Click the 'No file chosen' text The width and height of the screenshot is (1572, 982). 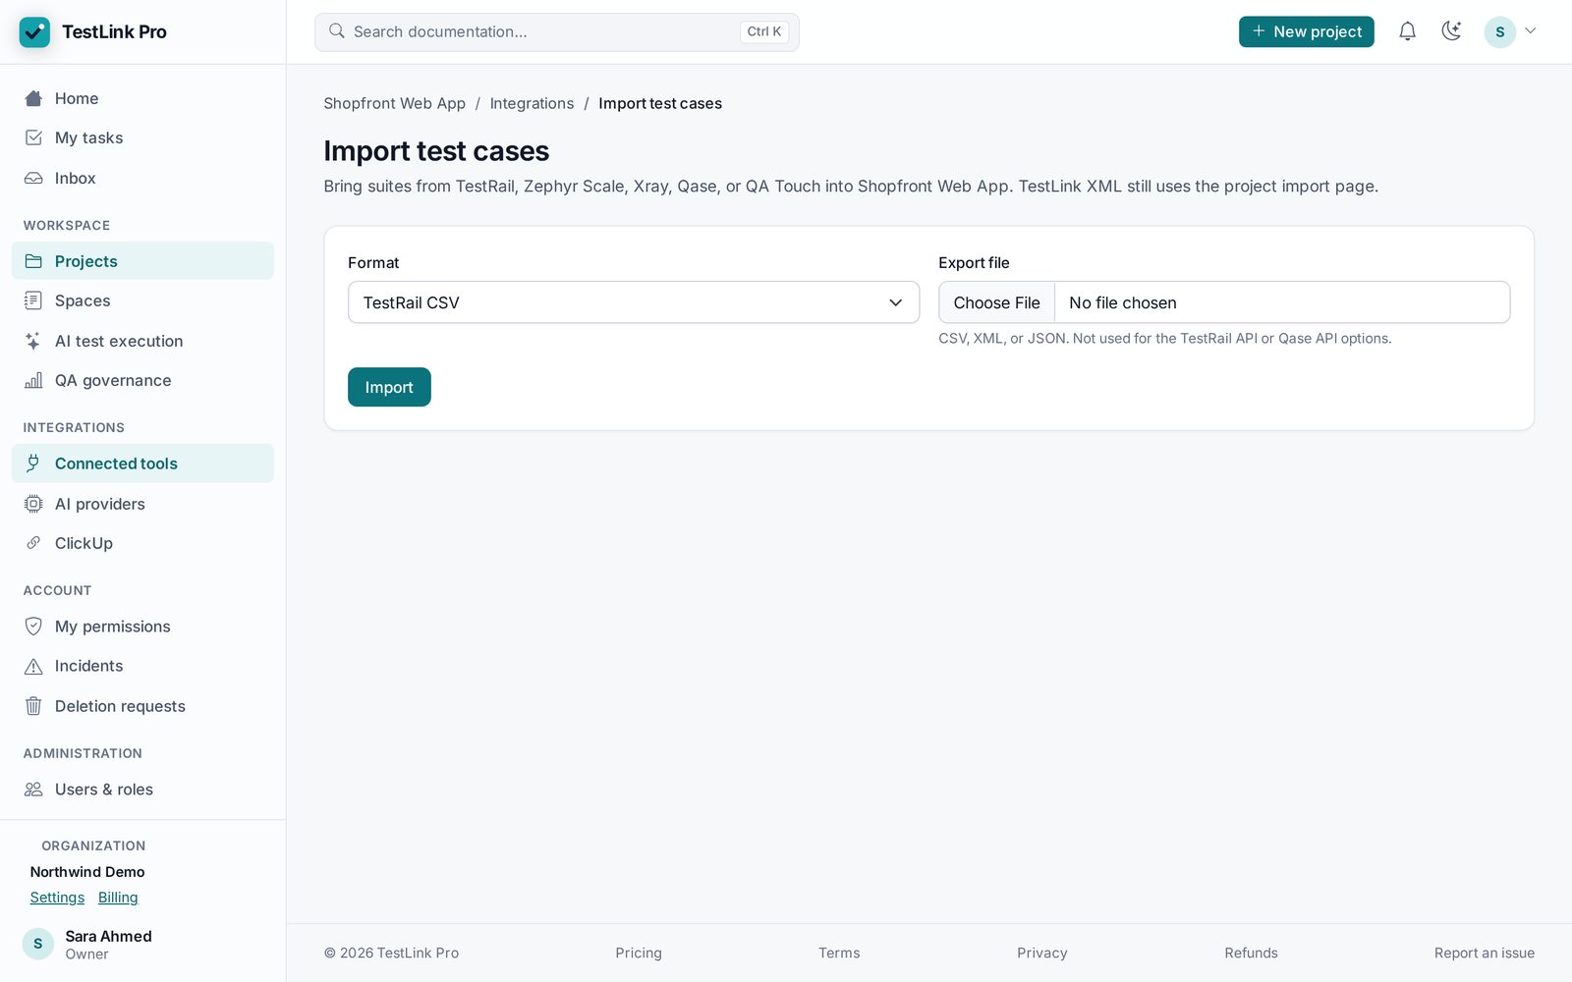pyautogui.click(x=1123, y=302)
